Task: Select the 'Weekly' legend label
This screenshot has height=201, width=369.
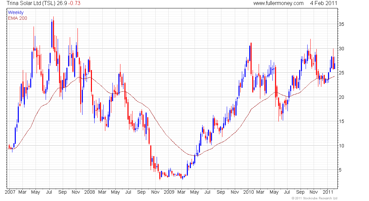Action: point(16,13)
